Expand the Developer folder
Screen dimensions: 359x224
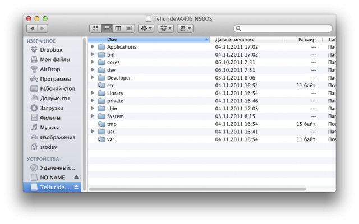(x=93, y=77)
